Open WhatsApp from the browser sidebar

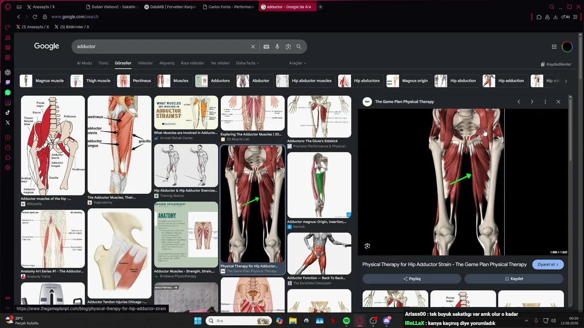point(8,92)
